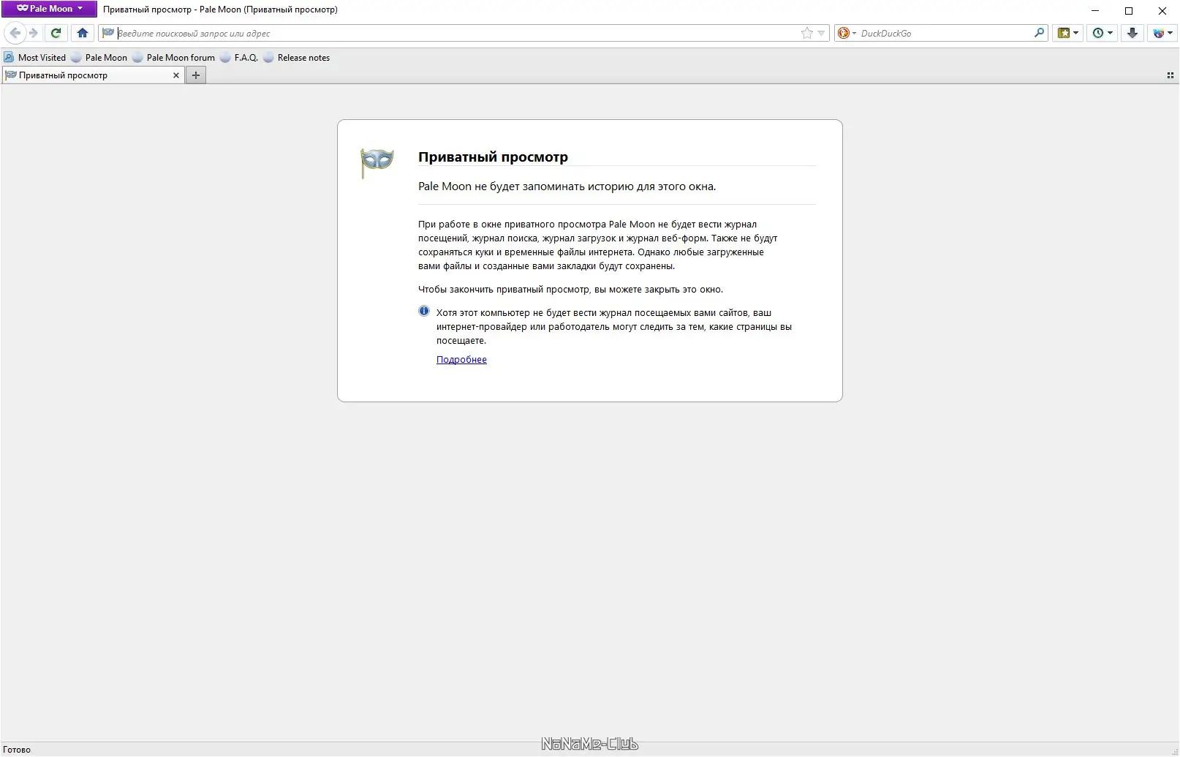The height and width of the screenshot is (757, 1180).
Task: Click the text 'Pale Moon не будет запоминать историю для этого окна.'
Action: 567,187
